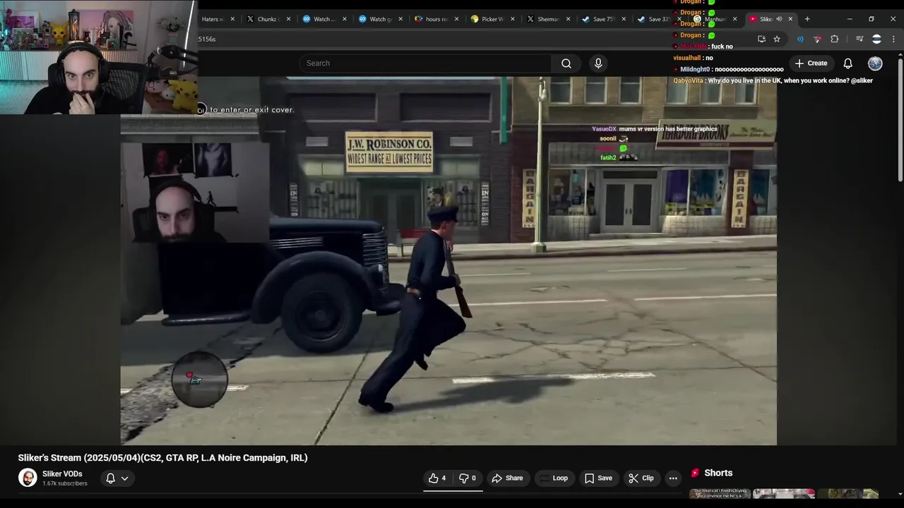Dislike the video with thumbs down

(x=468, y=478)
